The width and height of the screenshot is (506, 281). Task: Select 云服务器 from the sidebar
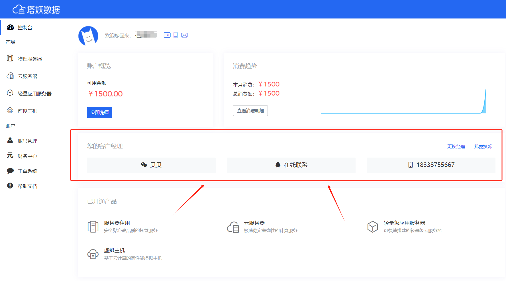pyautogui.click(x=27, y=76)
